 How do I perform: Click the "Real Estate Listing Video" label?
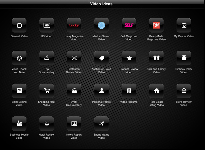156,103
